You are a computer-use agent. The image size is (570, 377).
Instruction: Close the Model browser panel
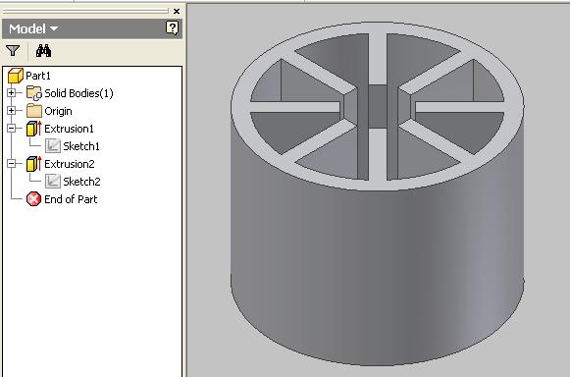[177, 11]
